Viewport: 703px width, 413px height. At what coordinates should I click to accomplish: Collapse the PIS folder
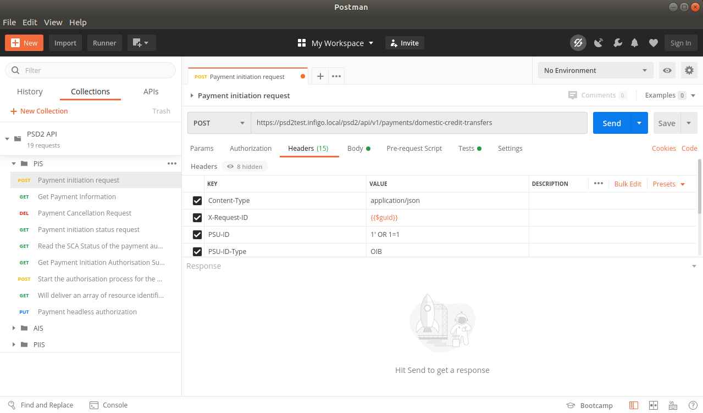tap(14, 163)
